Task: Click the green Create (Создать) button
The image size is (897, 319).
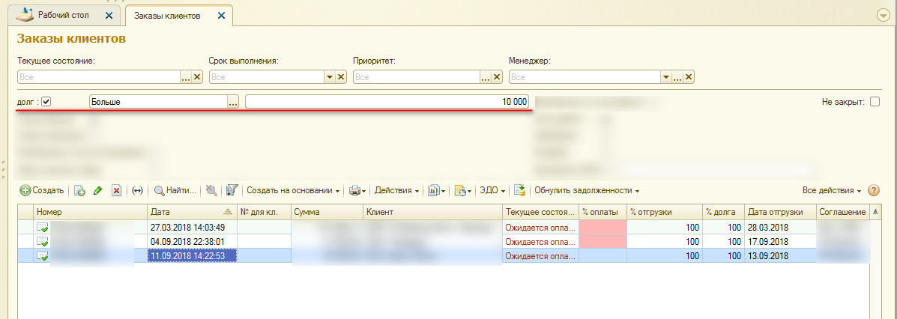Action: [43, 191]
